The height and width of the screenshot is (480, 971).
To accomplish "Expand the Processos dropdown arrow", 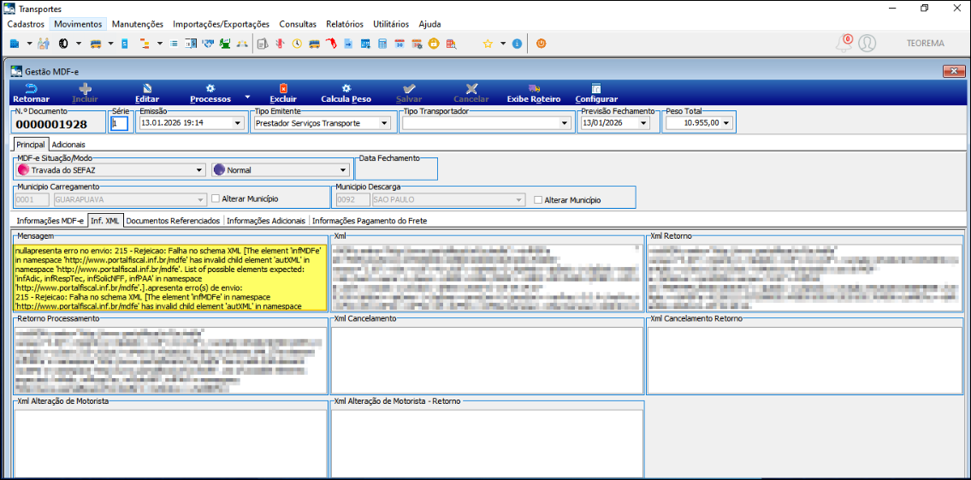I will [247, 98].
